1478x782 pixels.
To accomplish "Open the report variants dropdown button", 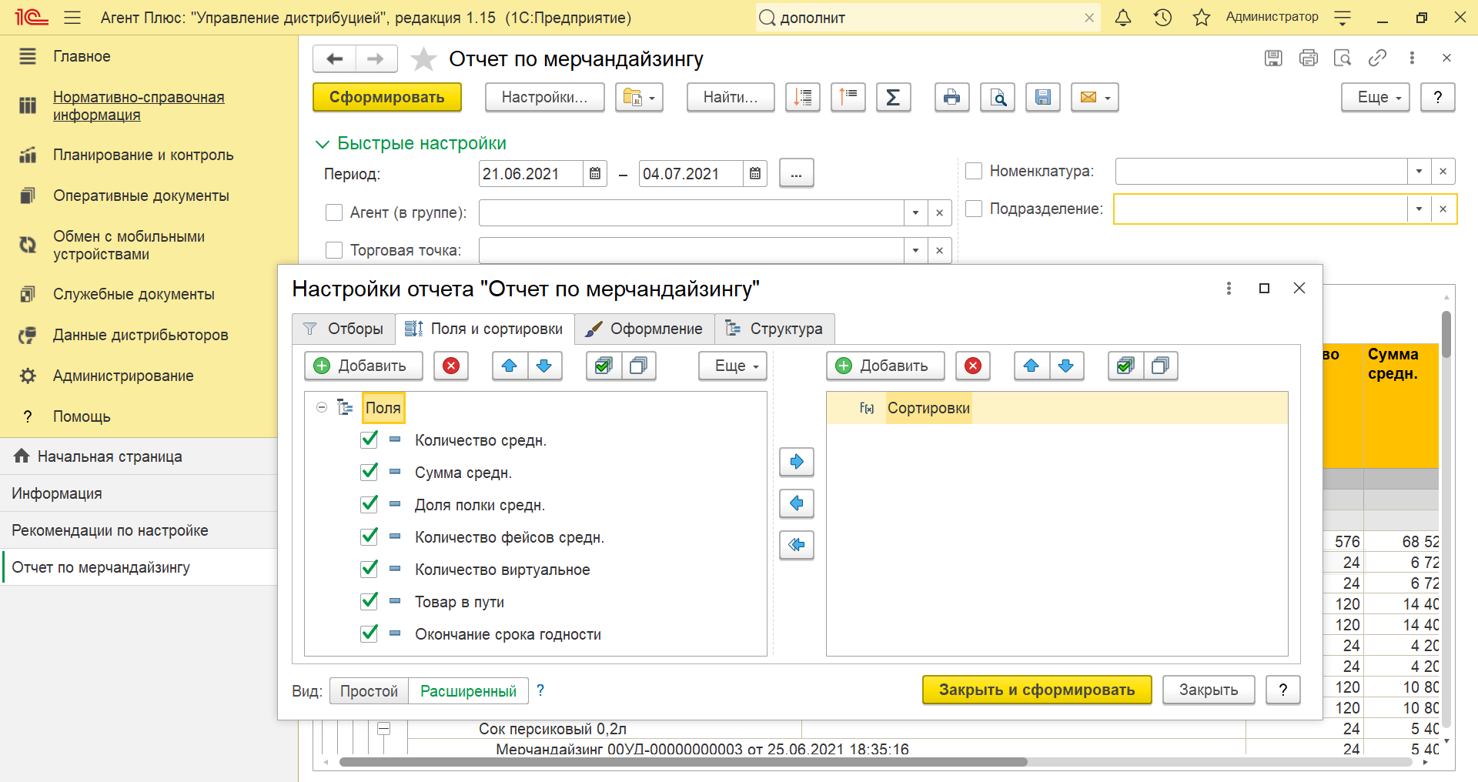I will coord(639,98).
